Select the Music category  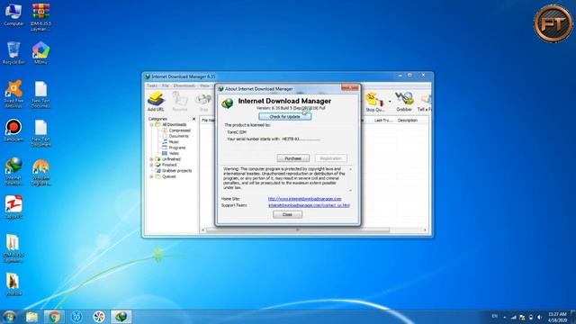click(x=174, y=142)
